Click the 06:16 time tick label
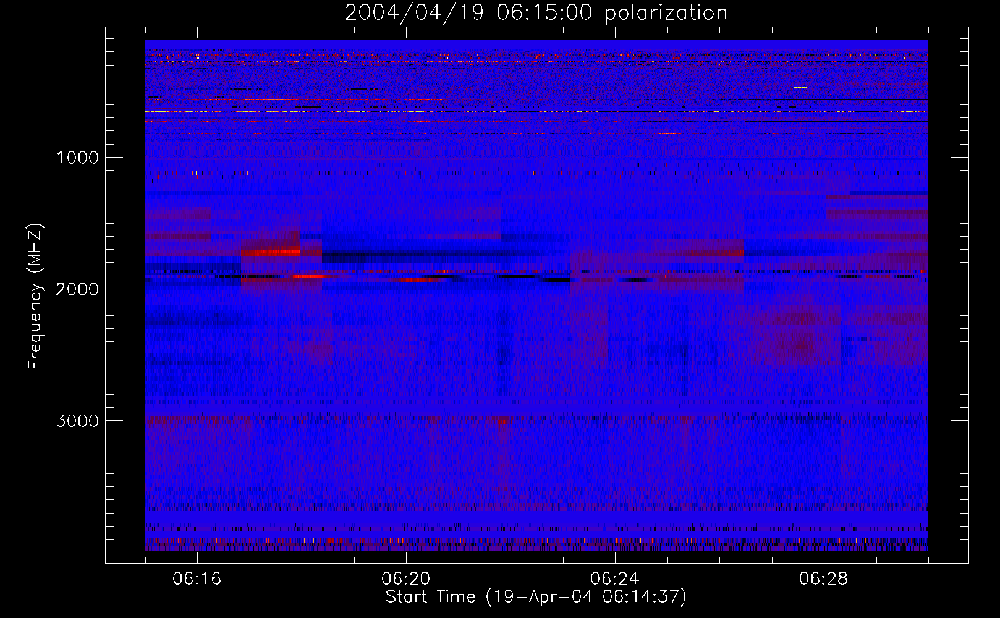 [x=197, y=579]
